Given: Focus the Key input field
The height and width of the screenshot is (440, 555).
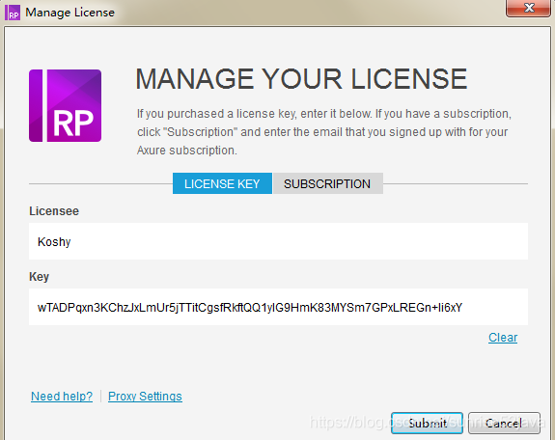Looking at the screenshot, I should click(x=278, y=307).
